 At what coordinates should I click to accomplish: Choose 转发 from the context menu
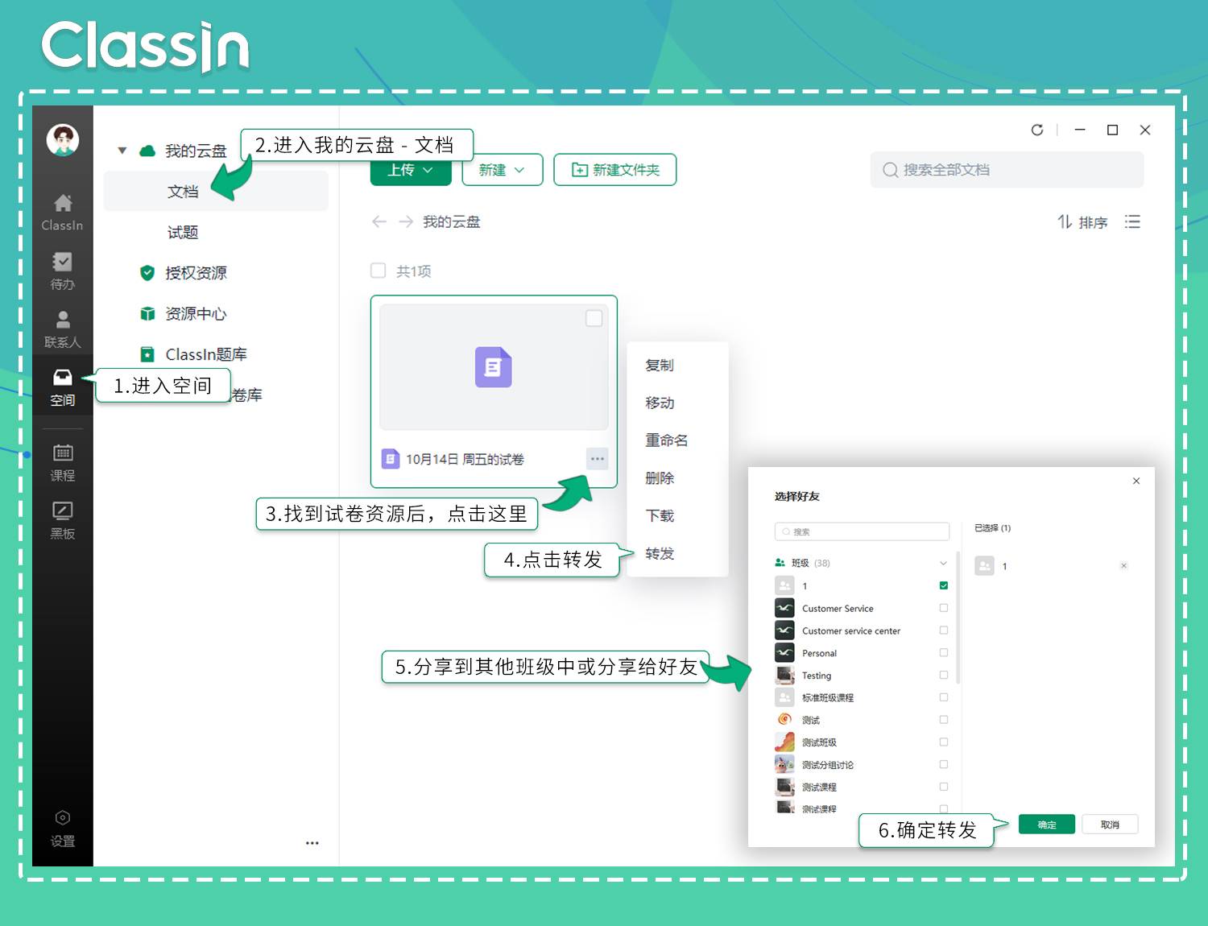click(x=660, y=554)
